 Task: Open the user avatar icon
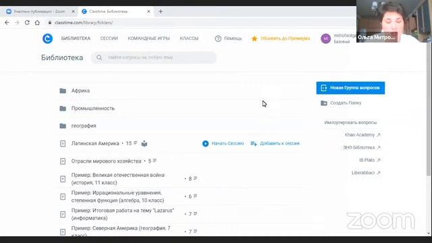tap(325, 38)
